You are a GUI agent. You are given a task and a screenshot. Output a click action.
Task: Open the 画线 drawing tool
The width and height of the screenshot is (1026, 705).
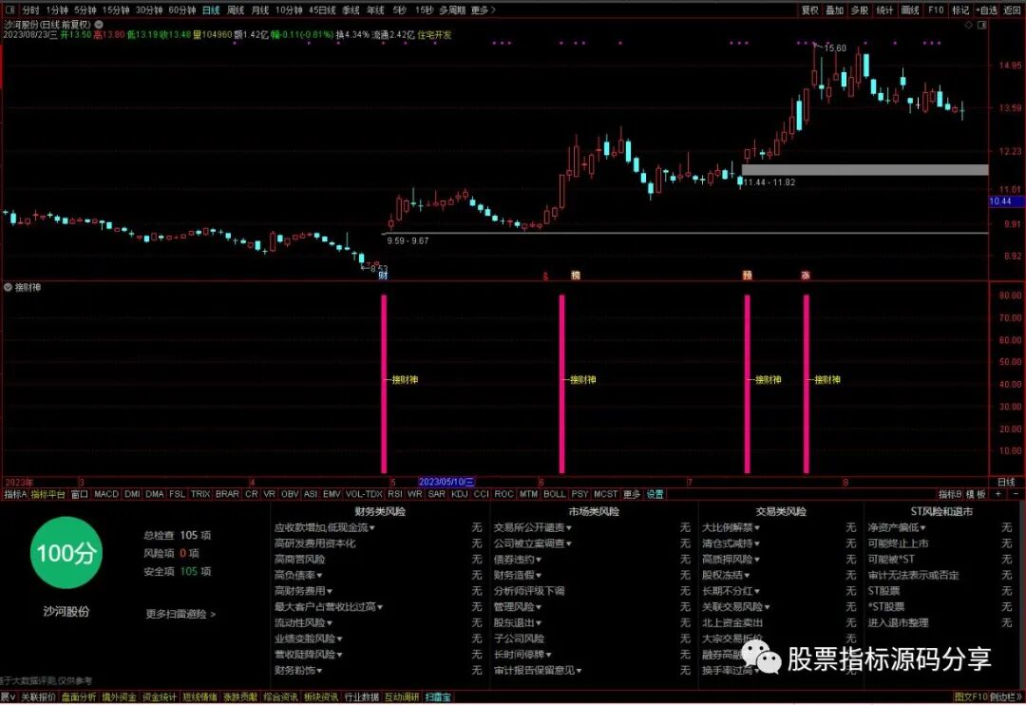910,10
